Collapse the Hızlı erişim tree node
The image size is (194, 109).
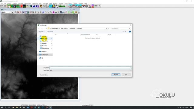[x=38, y=36]
